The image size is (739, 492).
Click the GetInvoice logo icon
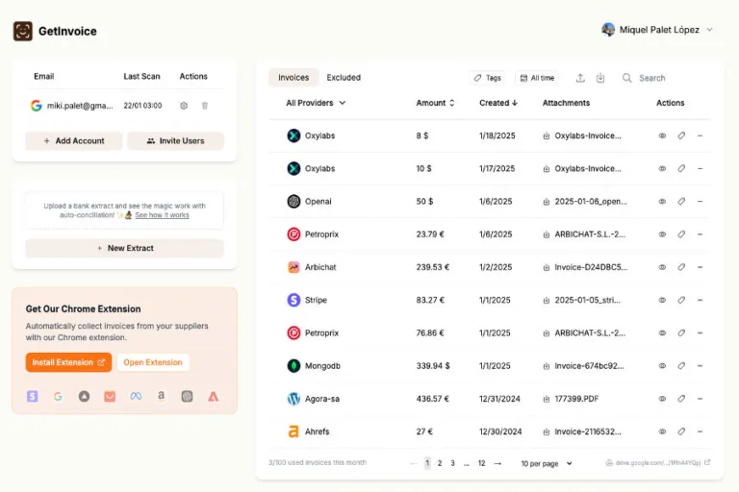pyautogui.click(x=23, y=31)
